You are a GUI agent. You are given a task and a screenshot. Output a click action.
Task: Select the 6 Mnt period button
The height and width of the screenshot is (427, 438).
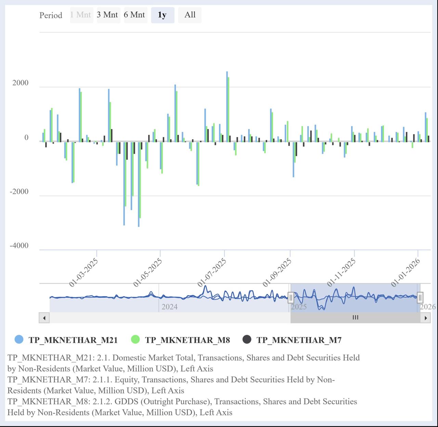136,15
